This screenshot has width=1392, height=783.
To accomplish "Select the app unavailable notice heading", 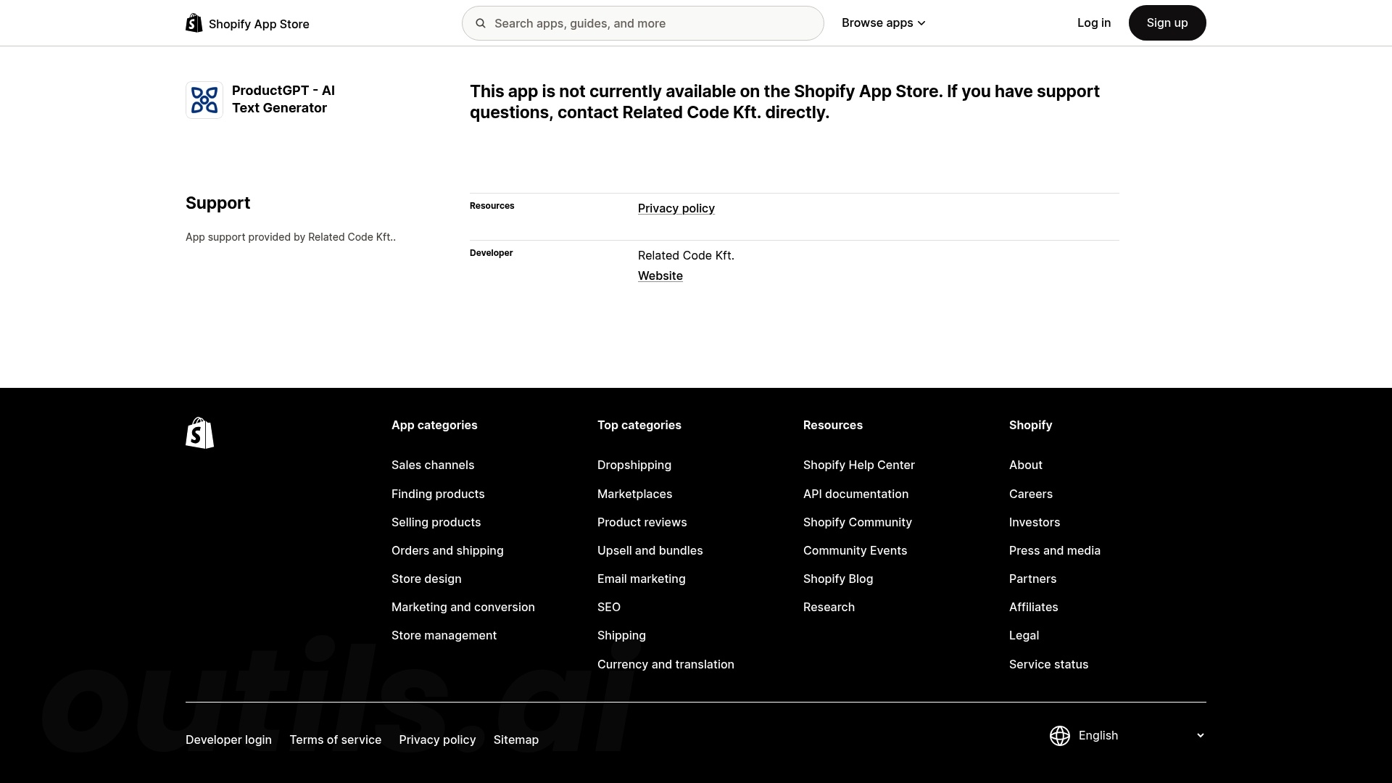I will click(x=784, y=102).
